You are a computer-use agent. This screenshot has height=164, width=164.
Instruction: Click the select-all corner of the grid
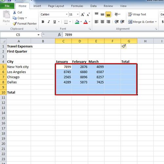click(x=3, y=41)
